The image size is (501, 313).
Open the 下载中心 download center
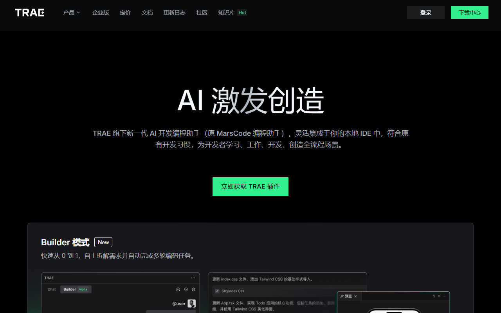click(x=470, y=13)
